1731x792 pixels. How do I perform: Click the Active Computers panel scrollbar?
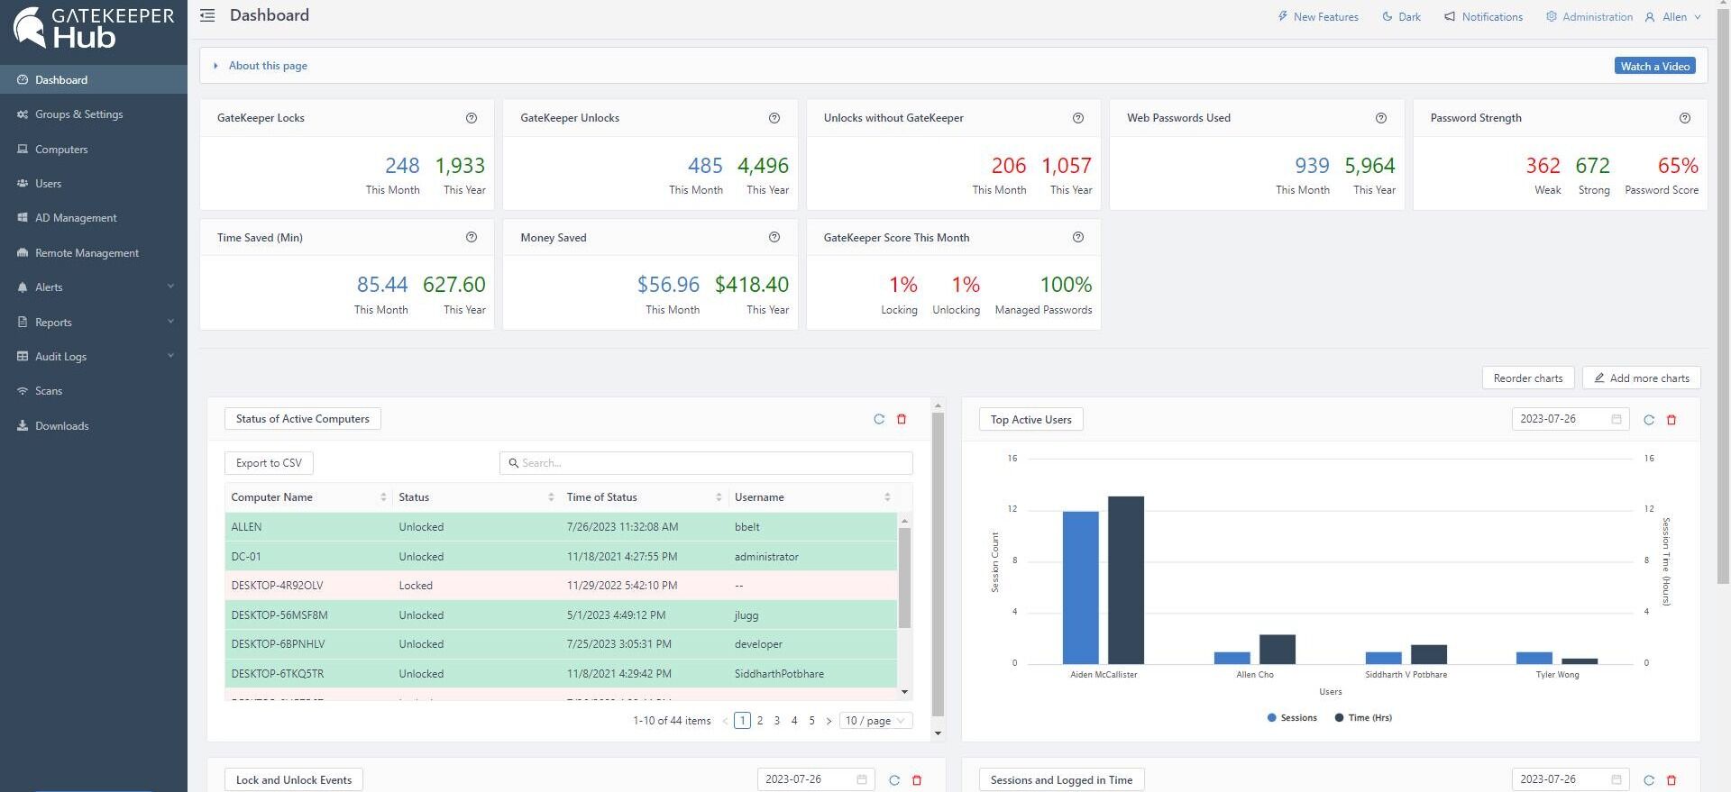pos(938,566)
